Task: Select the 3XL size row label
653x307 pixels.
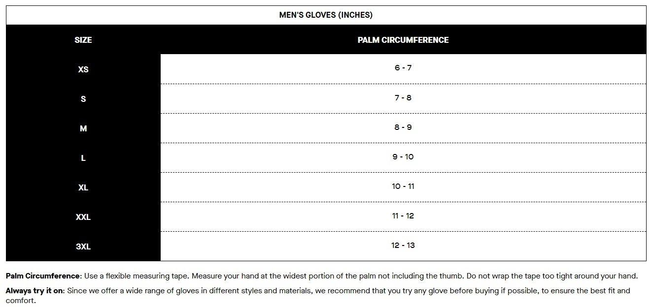Action: click(83, 246)
